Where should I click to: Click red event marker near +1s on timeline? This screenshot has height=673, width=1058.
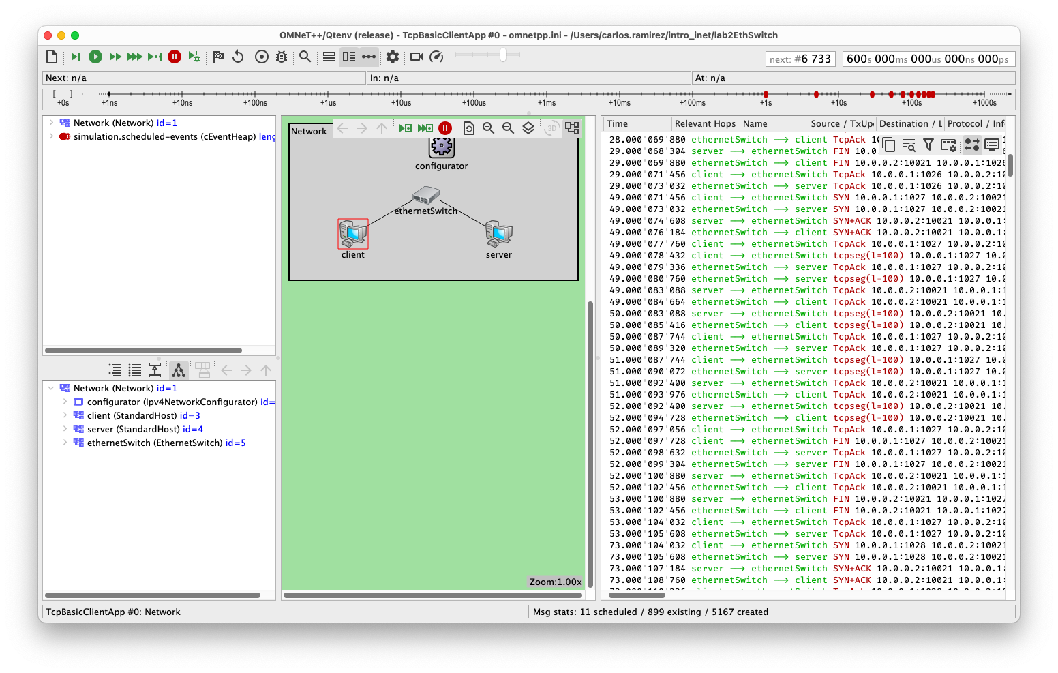click(x=766, y=94)
